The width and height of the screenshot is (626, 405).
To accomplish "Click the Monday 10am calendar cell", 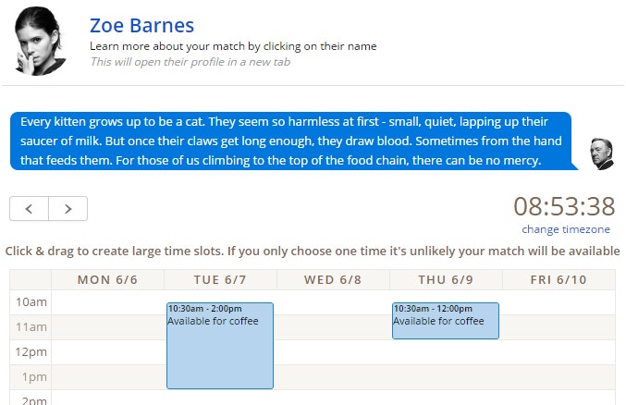I will [x=107, y=302].
